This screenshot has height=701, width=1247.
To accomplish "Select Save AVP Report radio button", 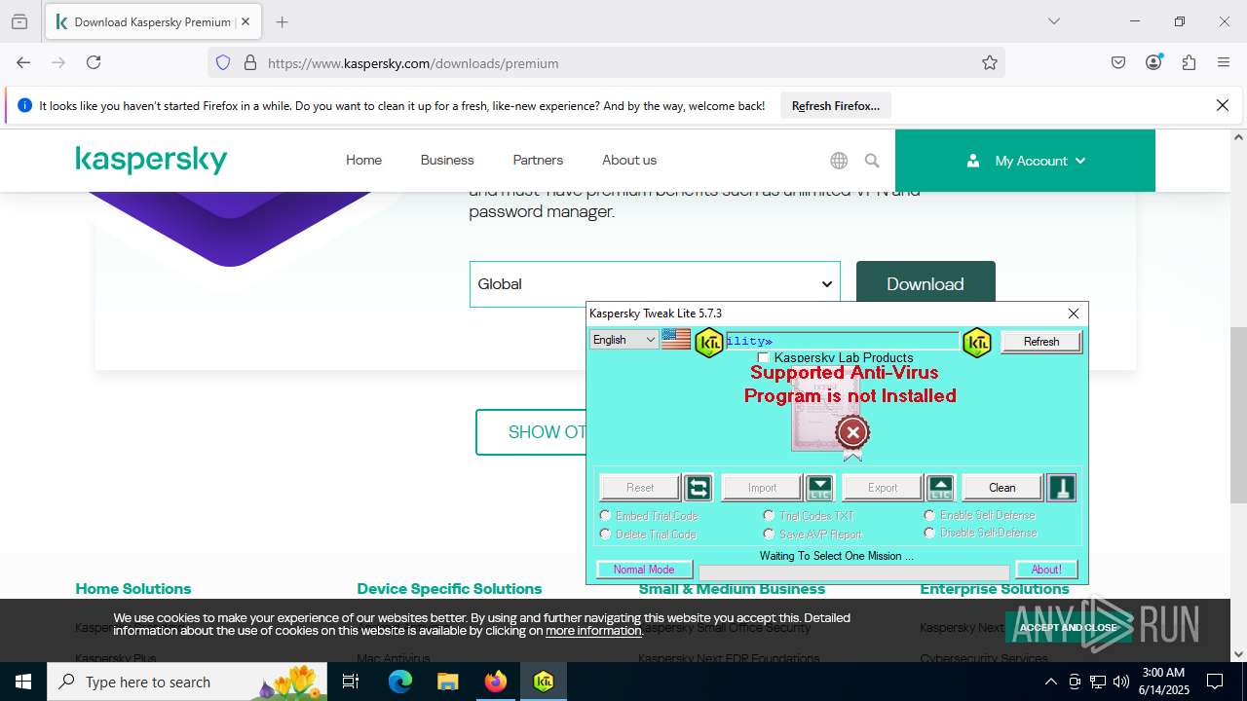I will coord(769,534).
